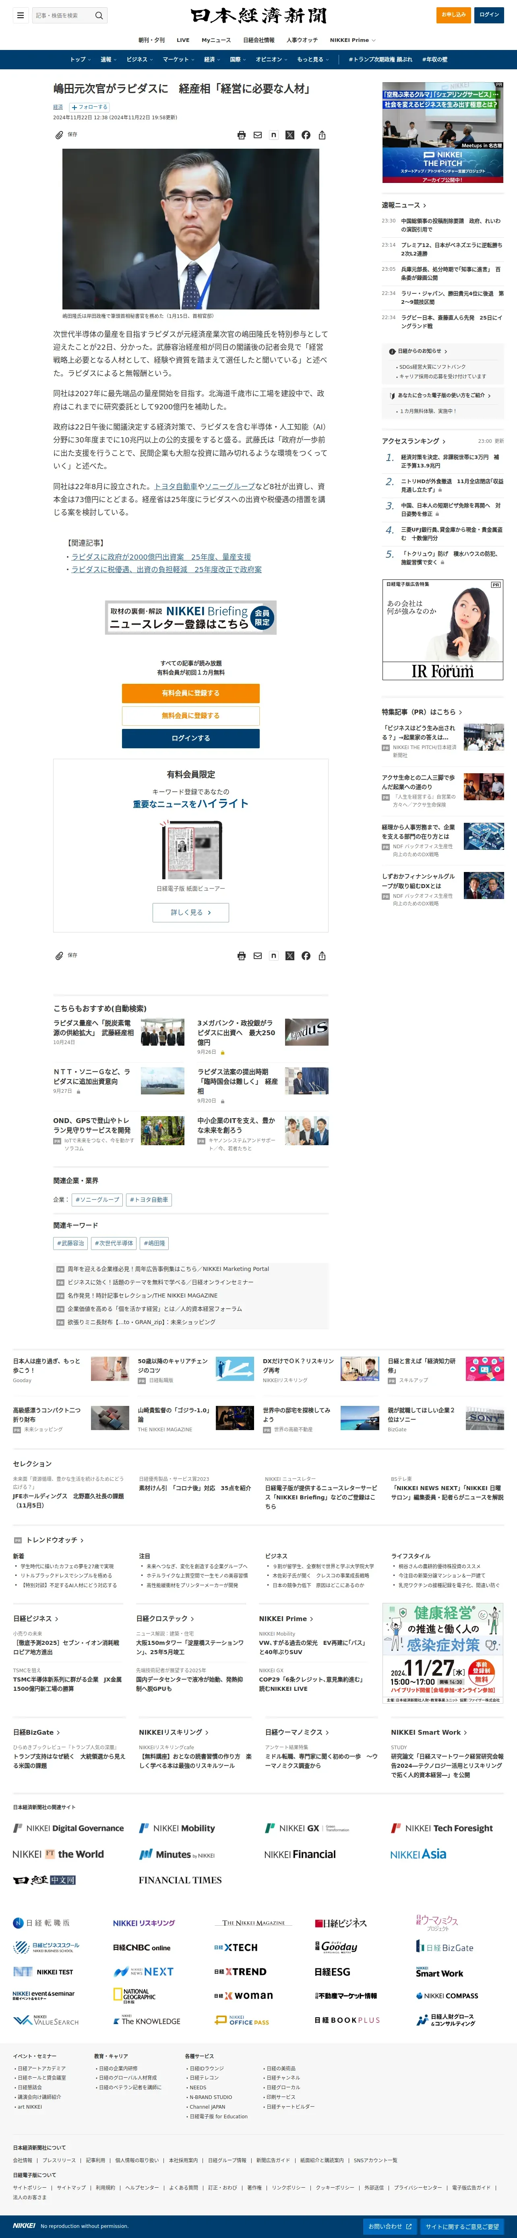This screenshot has height=2238, width=517.
Task: Open the Myニュース header menu item
Action: 216,40
